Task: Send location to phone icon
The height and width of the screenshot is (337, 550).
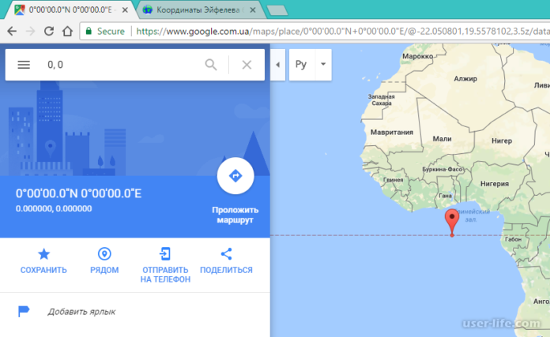Action: pyautogui.click(x=165, y=254)
